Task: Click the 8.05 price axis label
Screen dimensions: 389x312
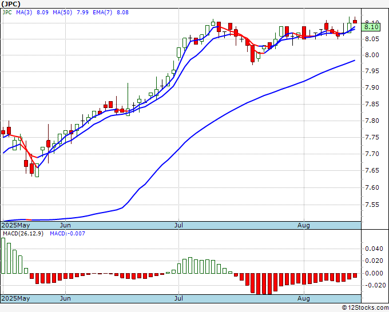Action: [372, 39]
